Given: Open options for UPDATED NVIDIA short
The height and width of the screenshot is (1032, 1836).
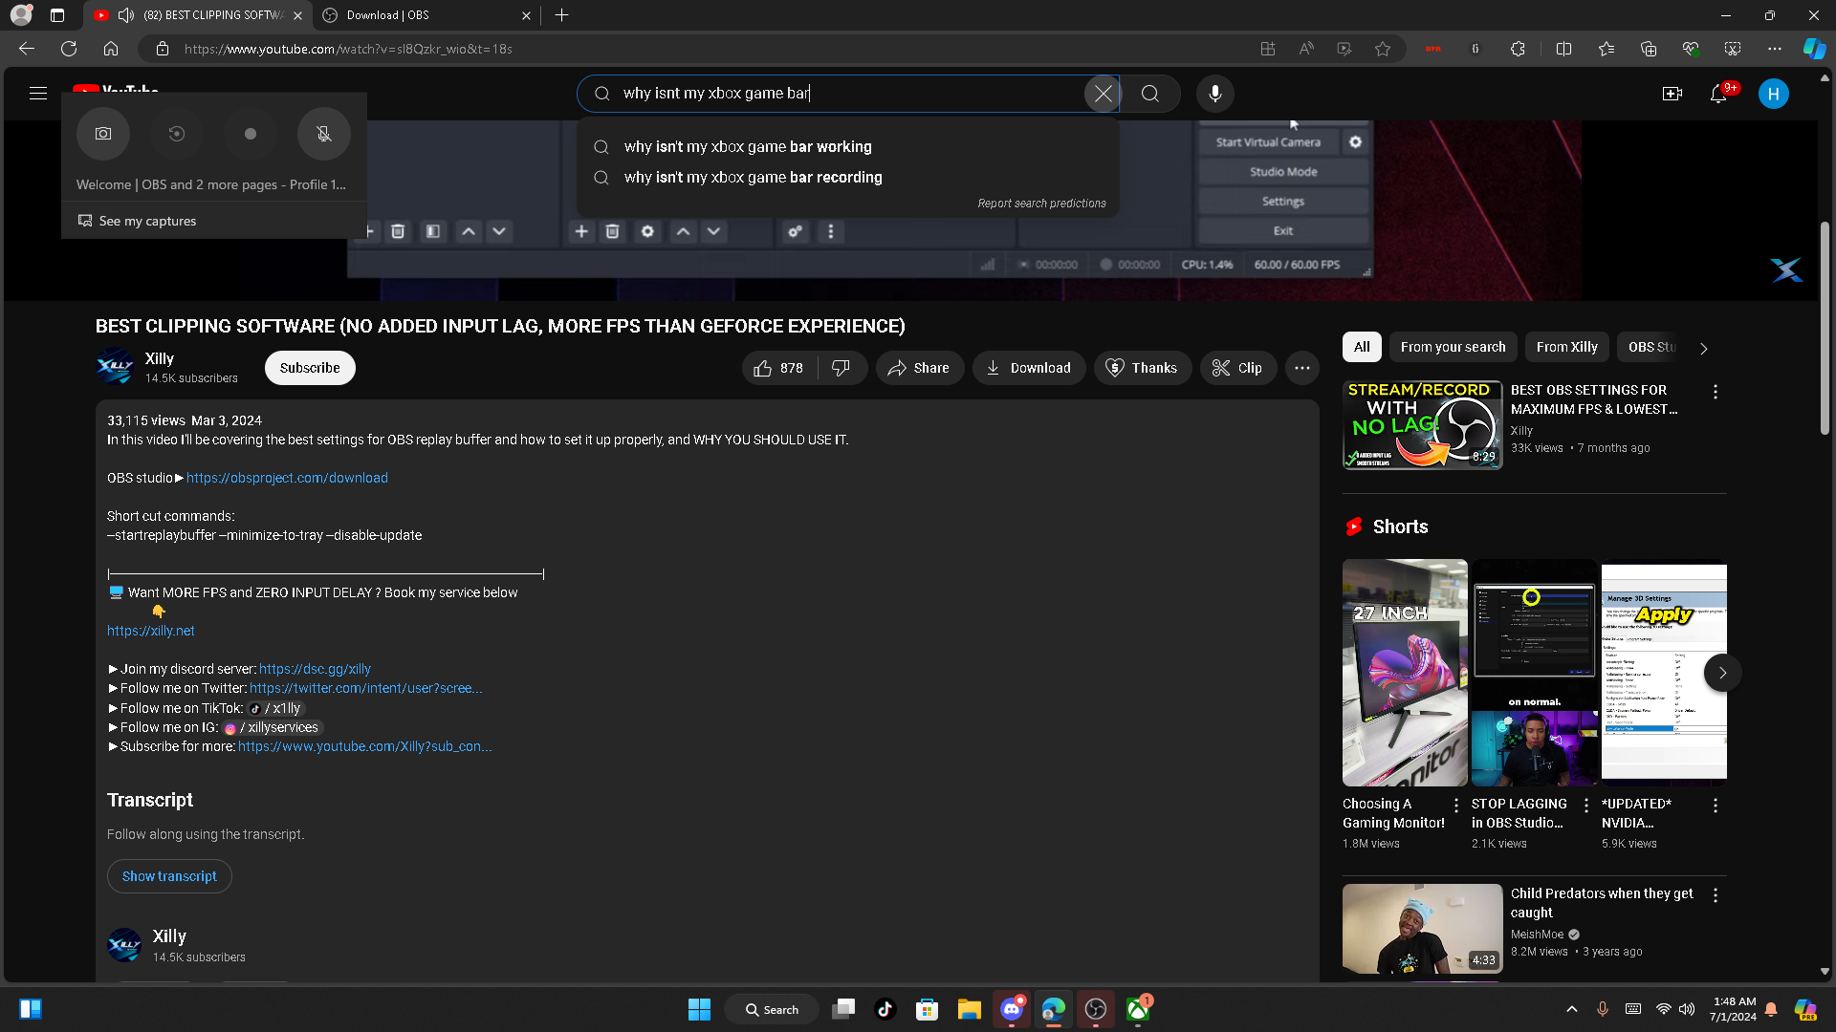Looking at the screenshot, I should click(x=1716, y=806).
